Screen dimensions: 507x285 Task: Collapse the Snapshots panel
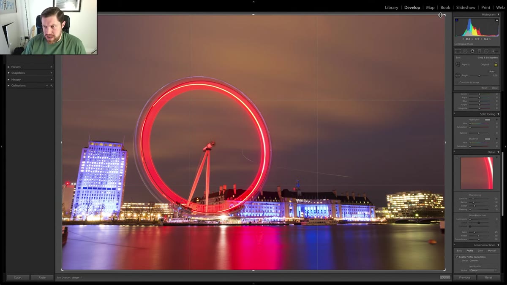click(8, 73)
